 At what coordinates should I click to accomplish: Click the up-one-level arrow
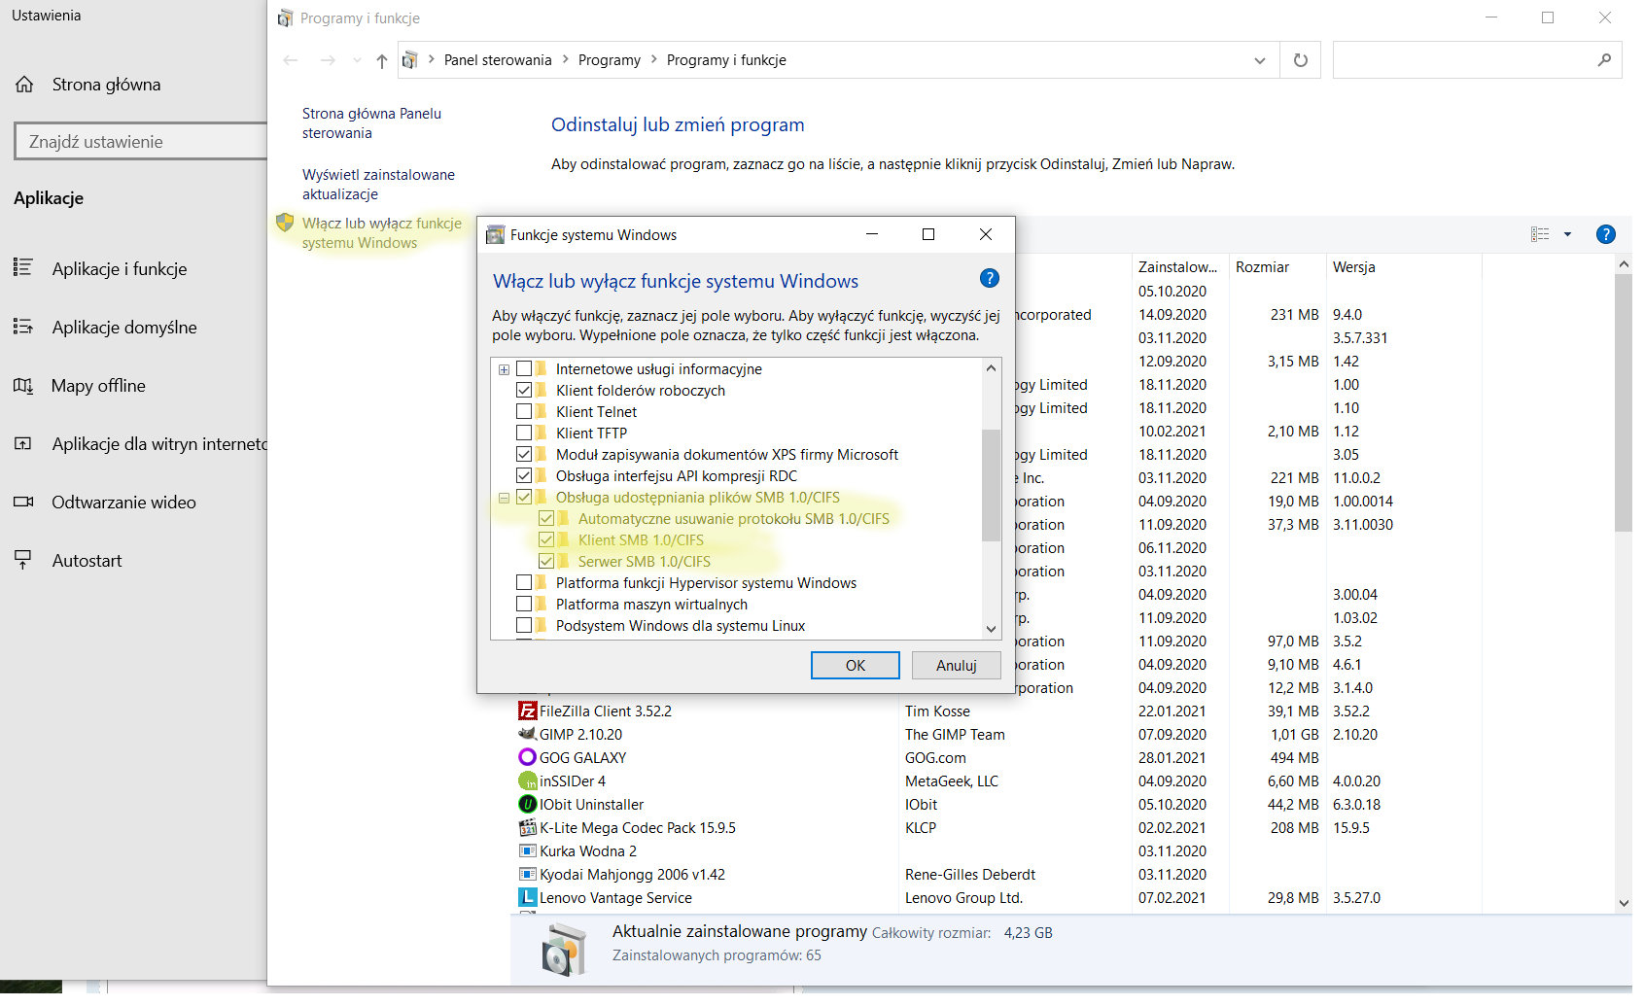[x=382, y=60]
